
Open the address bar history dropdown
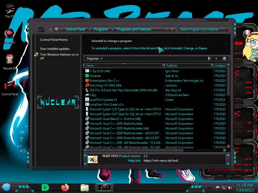[167, 29]
